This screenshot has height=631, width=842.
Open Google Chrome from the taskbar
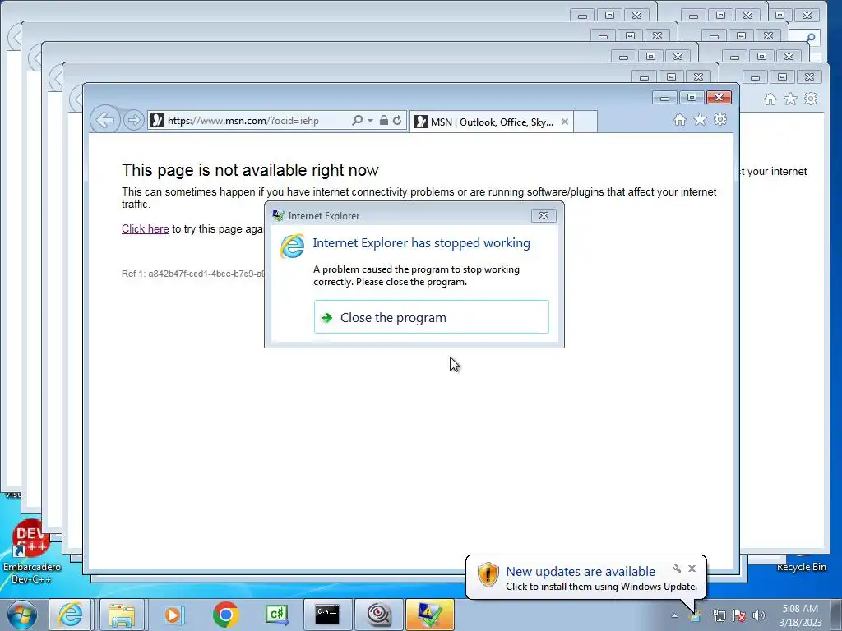[x=225, y=615]
